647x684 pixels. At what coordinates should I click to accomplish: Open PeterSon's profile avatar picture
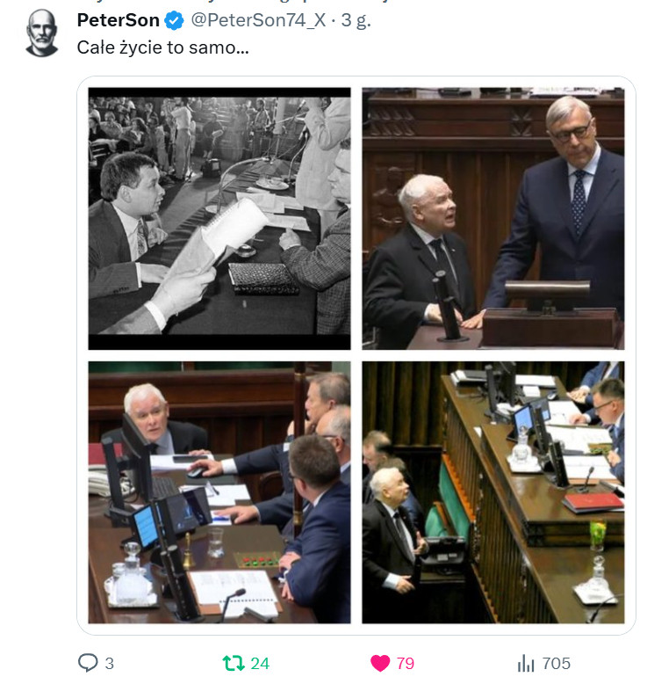[x=42, y=33]
